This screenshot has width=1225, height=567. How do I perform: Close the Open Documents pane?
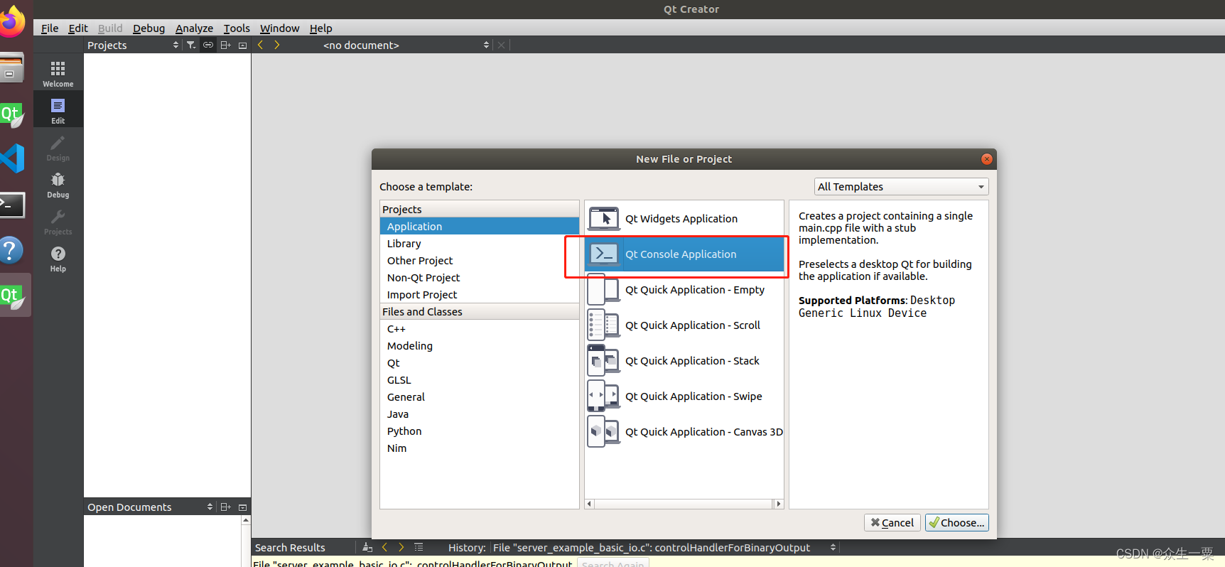242,507
